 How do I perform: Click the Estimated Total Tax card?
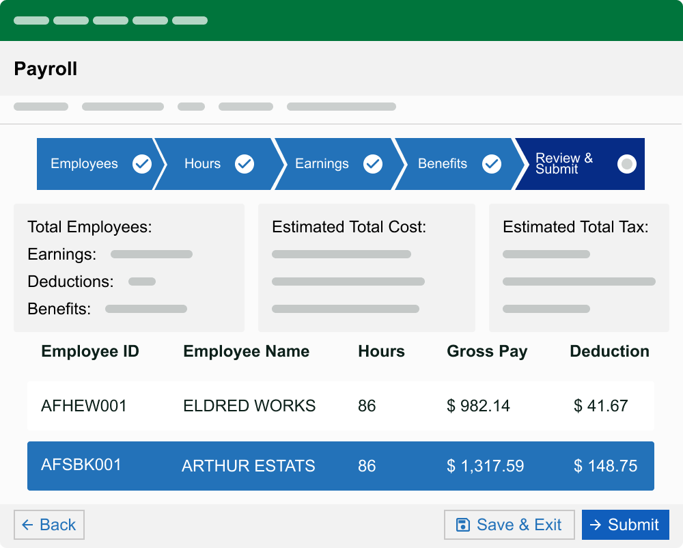tap(579, 267)
